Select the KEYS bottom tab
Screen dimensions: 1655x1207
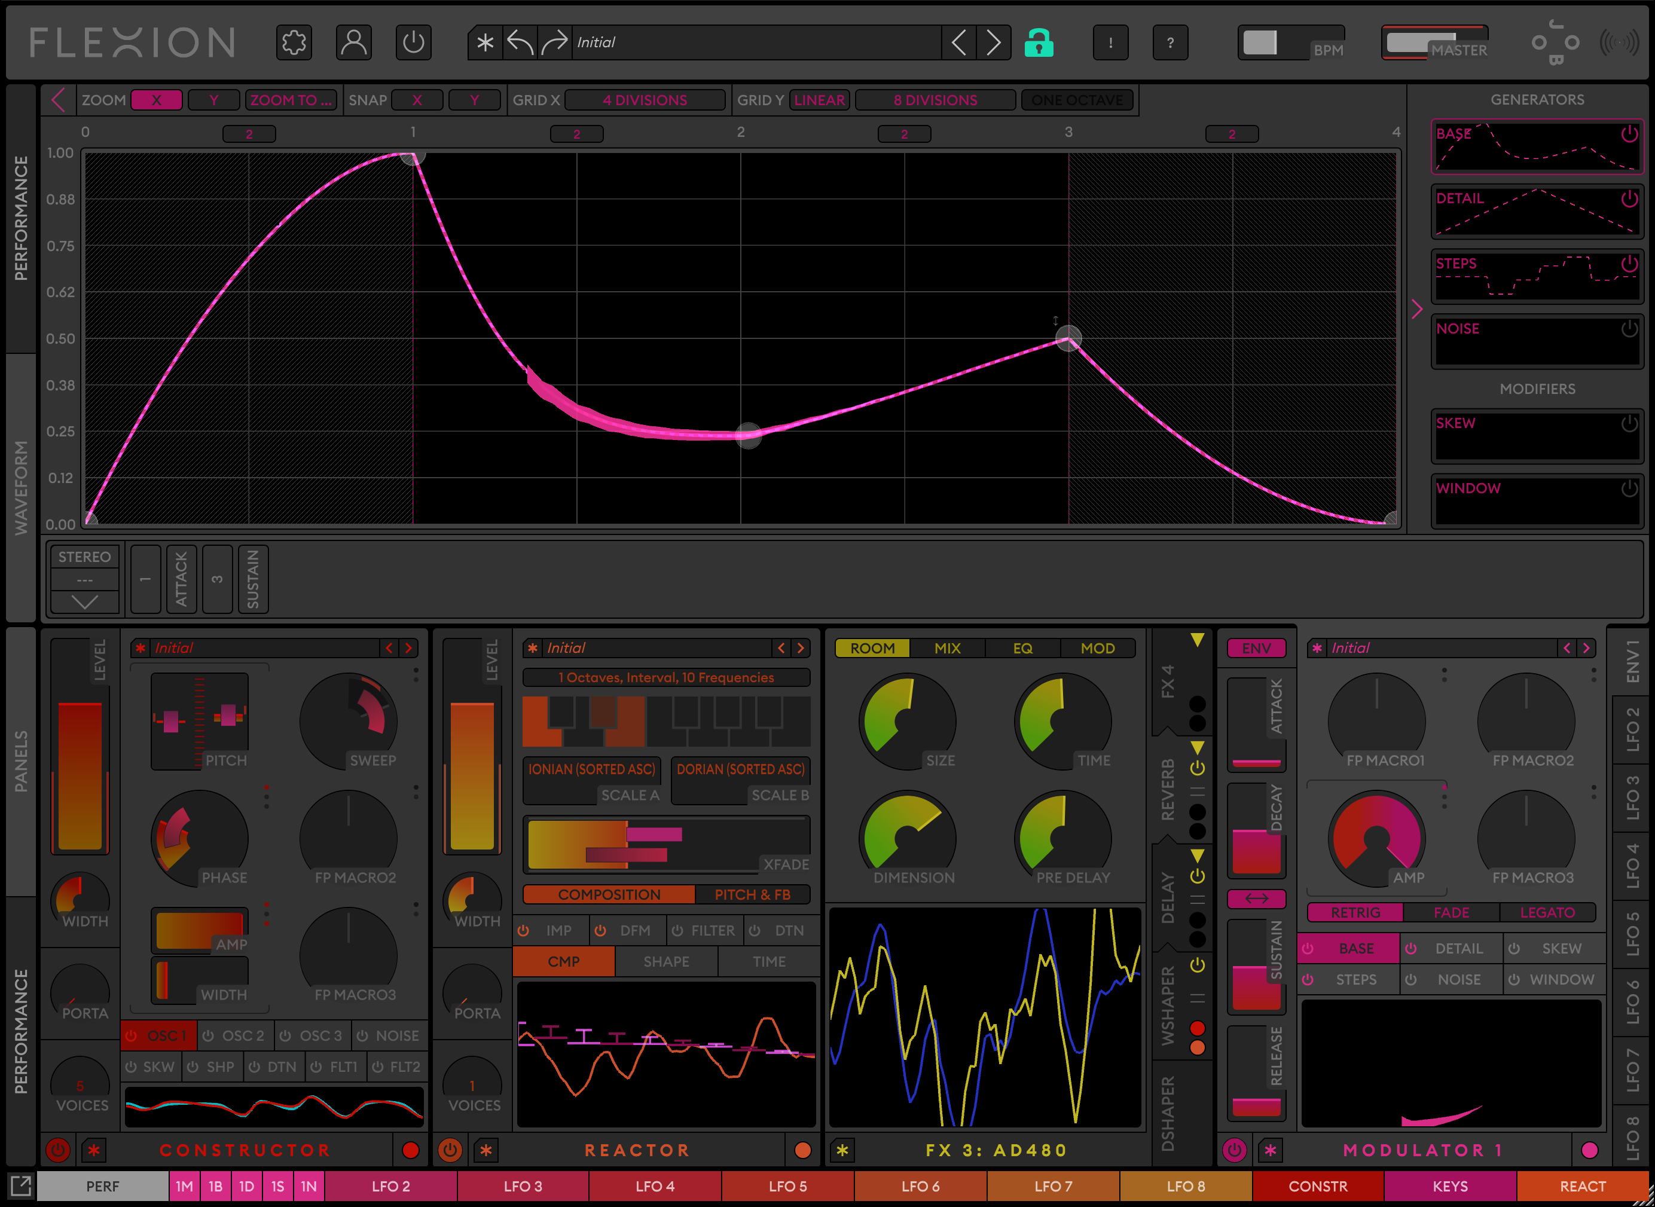[x=1450, y=1186]
